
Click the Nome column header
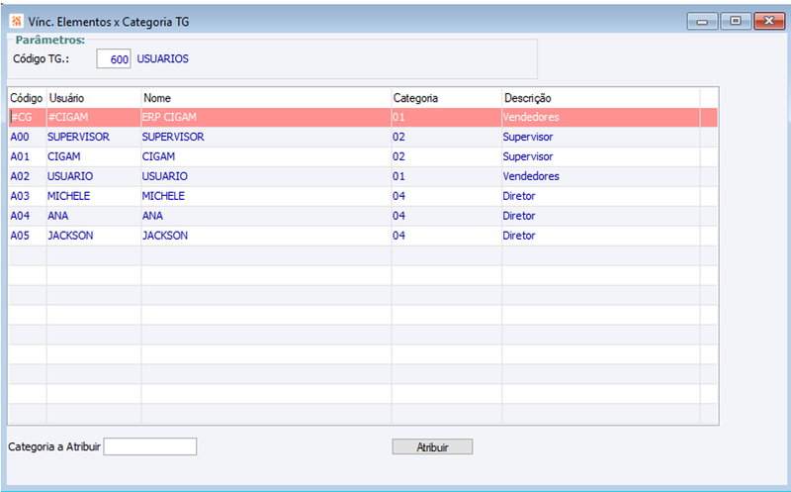click(x=266, y=98)
